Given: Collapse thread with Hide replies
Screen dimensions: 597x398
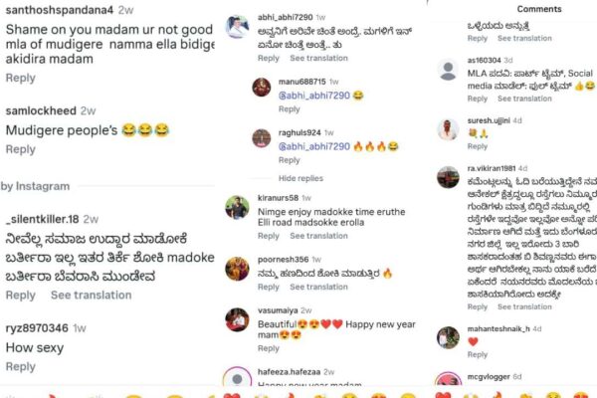Looking at the screenshot, I should pos(300,178).
